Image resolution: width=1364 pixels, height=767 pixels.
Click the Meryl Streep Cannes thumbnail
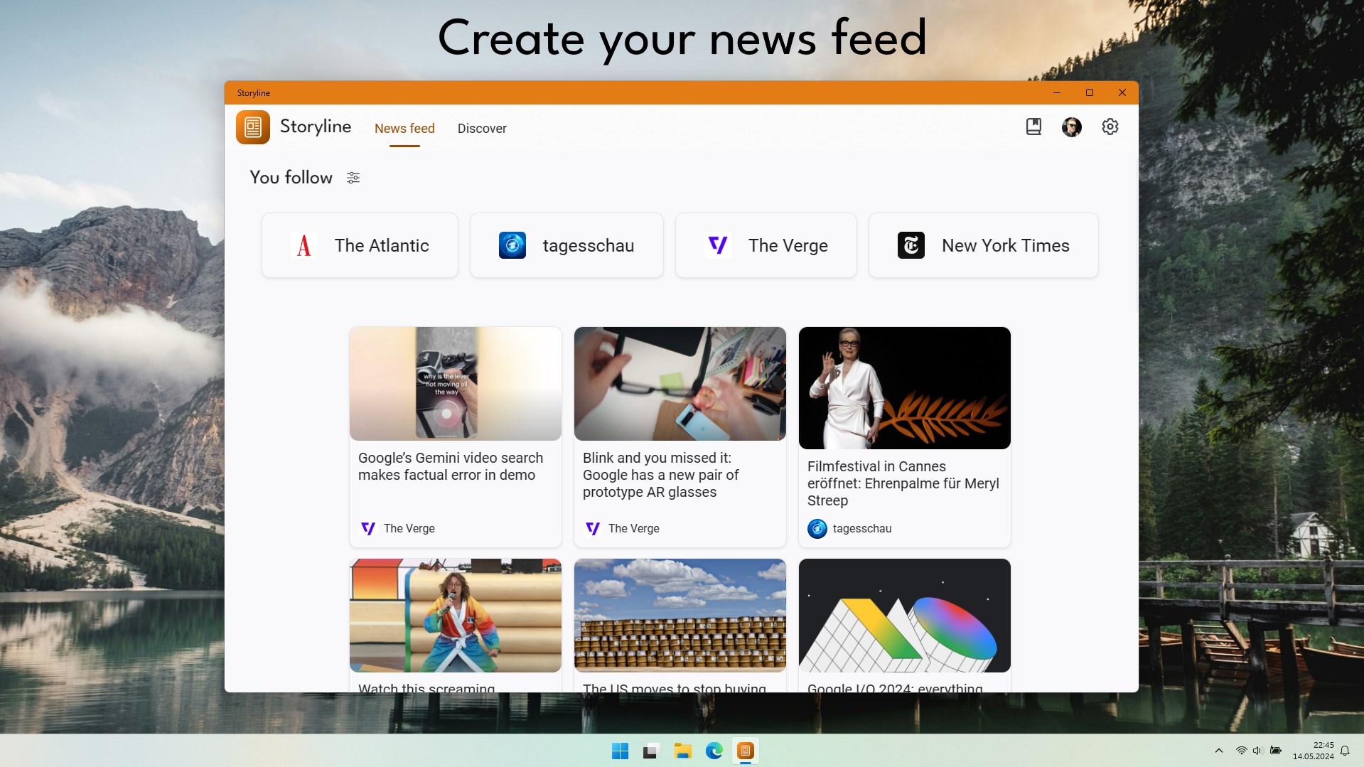pyautogui.click(x=905, y=388)
